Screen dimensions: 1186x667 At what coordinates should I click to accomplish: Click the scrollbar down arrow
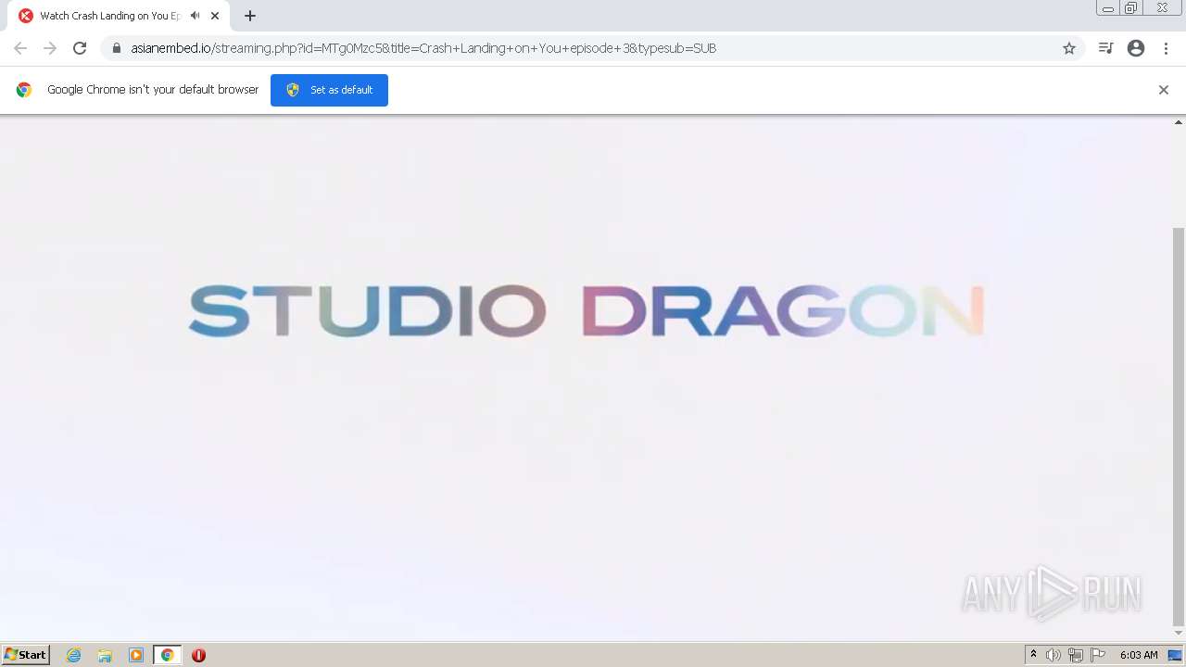pyautogui.click(x=1179, y=634)
